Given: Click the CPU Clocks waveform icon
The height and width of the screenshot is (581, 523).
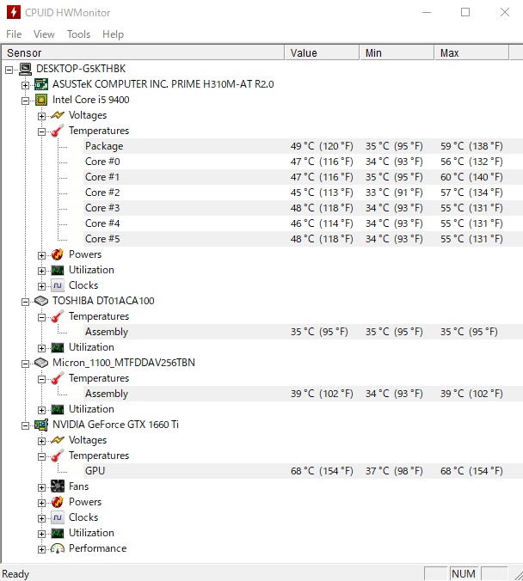Looking at the screenshot, I should pos(58,285).
